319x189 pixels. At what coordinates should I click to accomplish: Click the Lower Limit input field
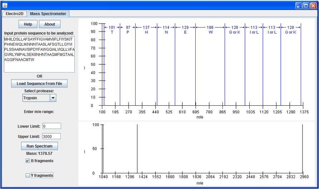pos(51,126)
